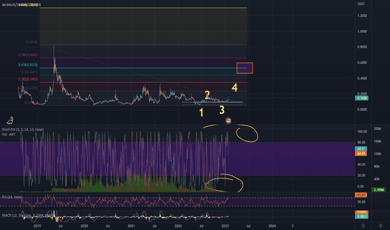The image size is (390, 230).
Task: Open the USDT currency label on the price axis
Action: point(361,4)
